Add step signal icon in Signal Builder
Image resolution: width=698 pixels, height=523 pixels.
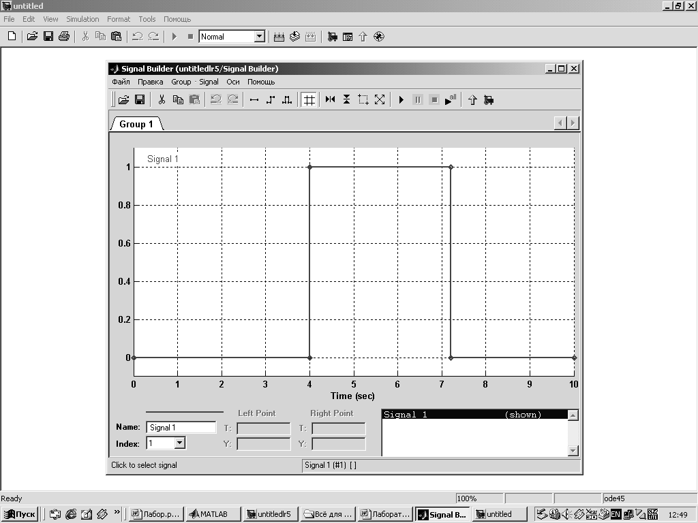point(271,99)
